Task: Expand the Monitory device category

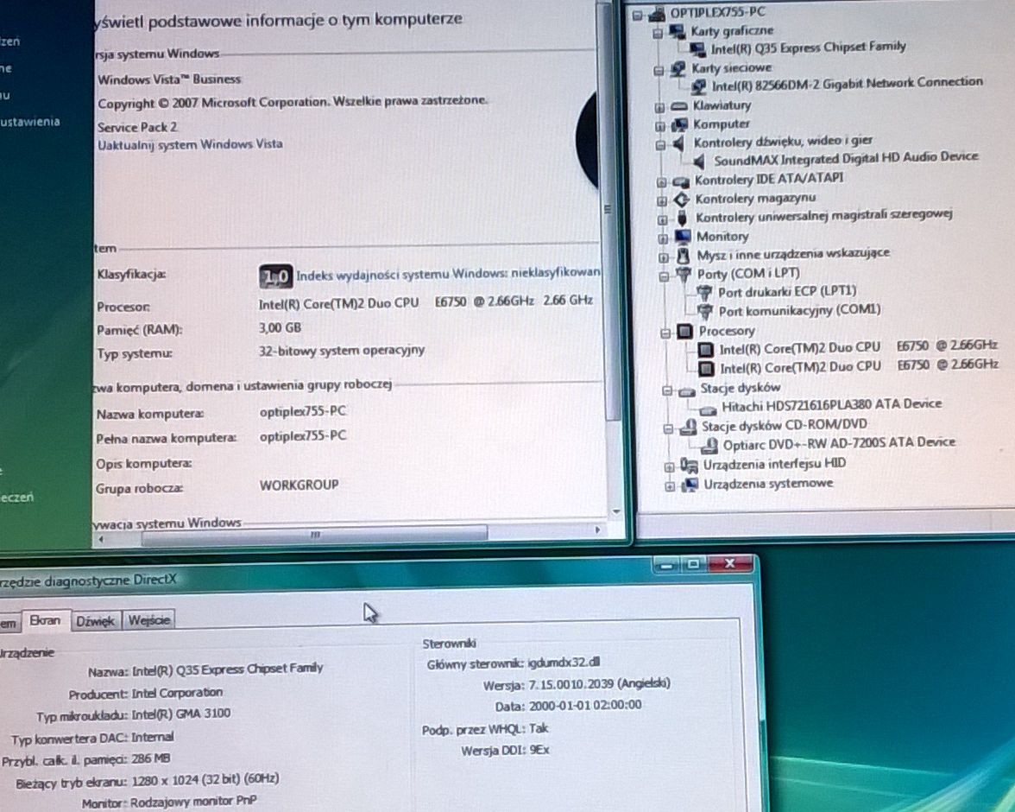Action: coord(663,237)
